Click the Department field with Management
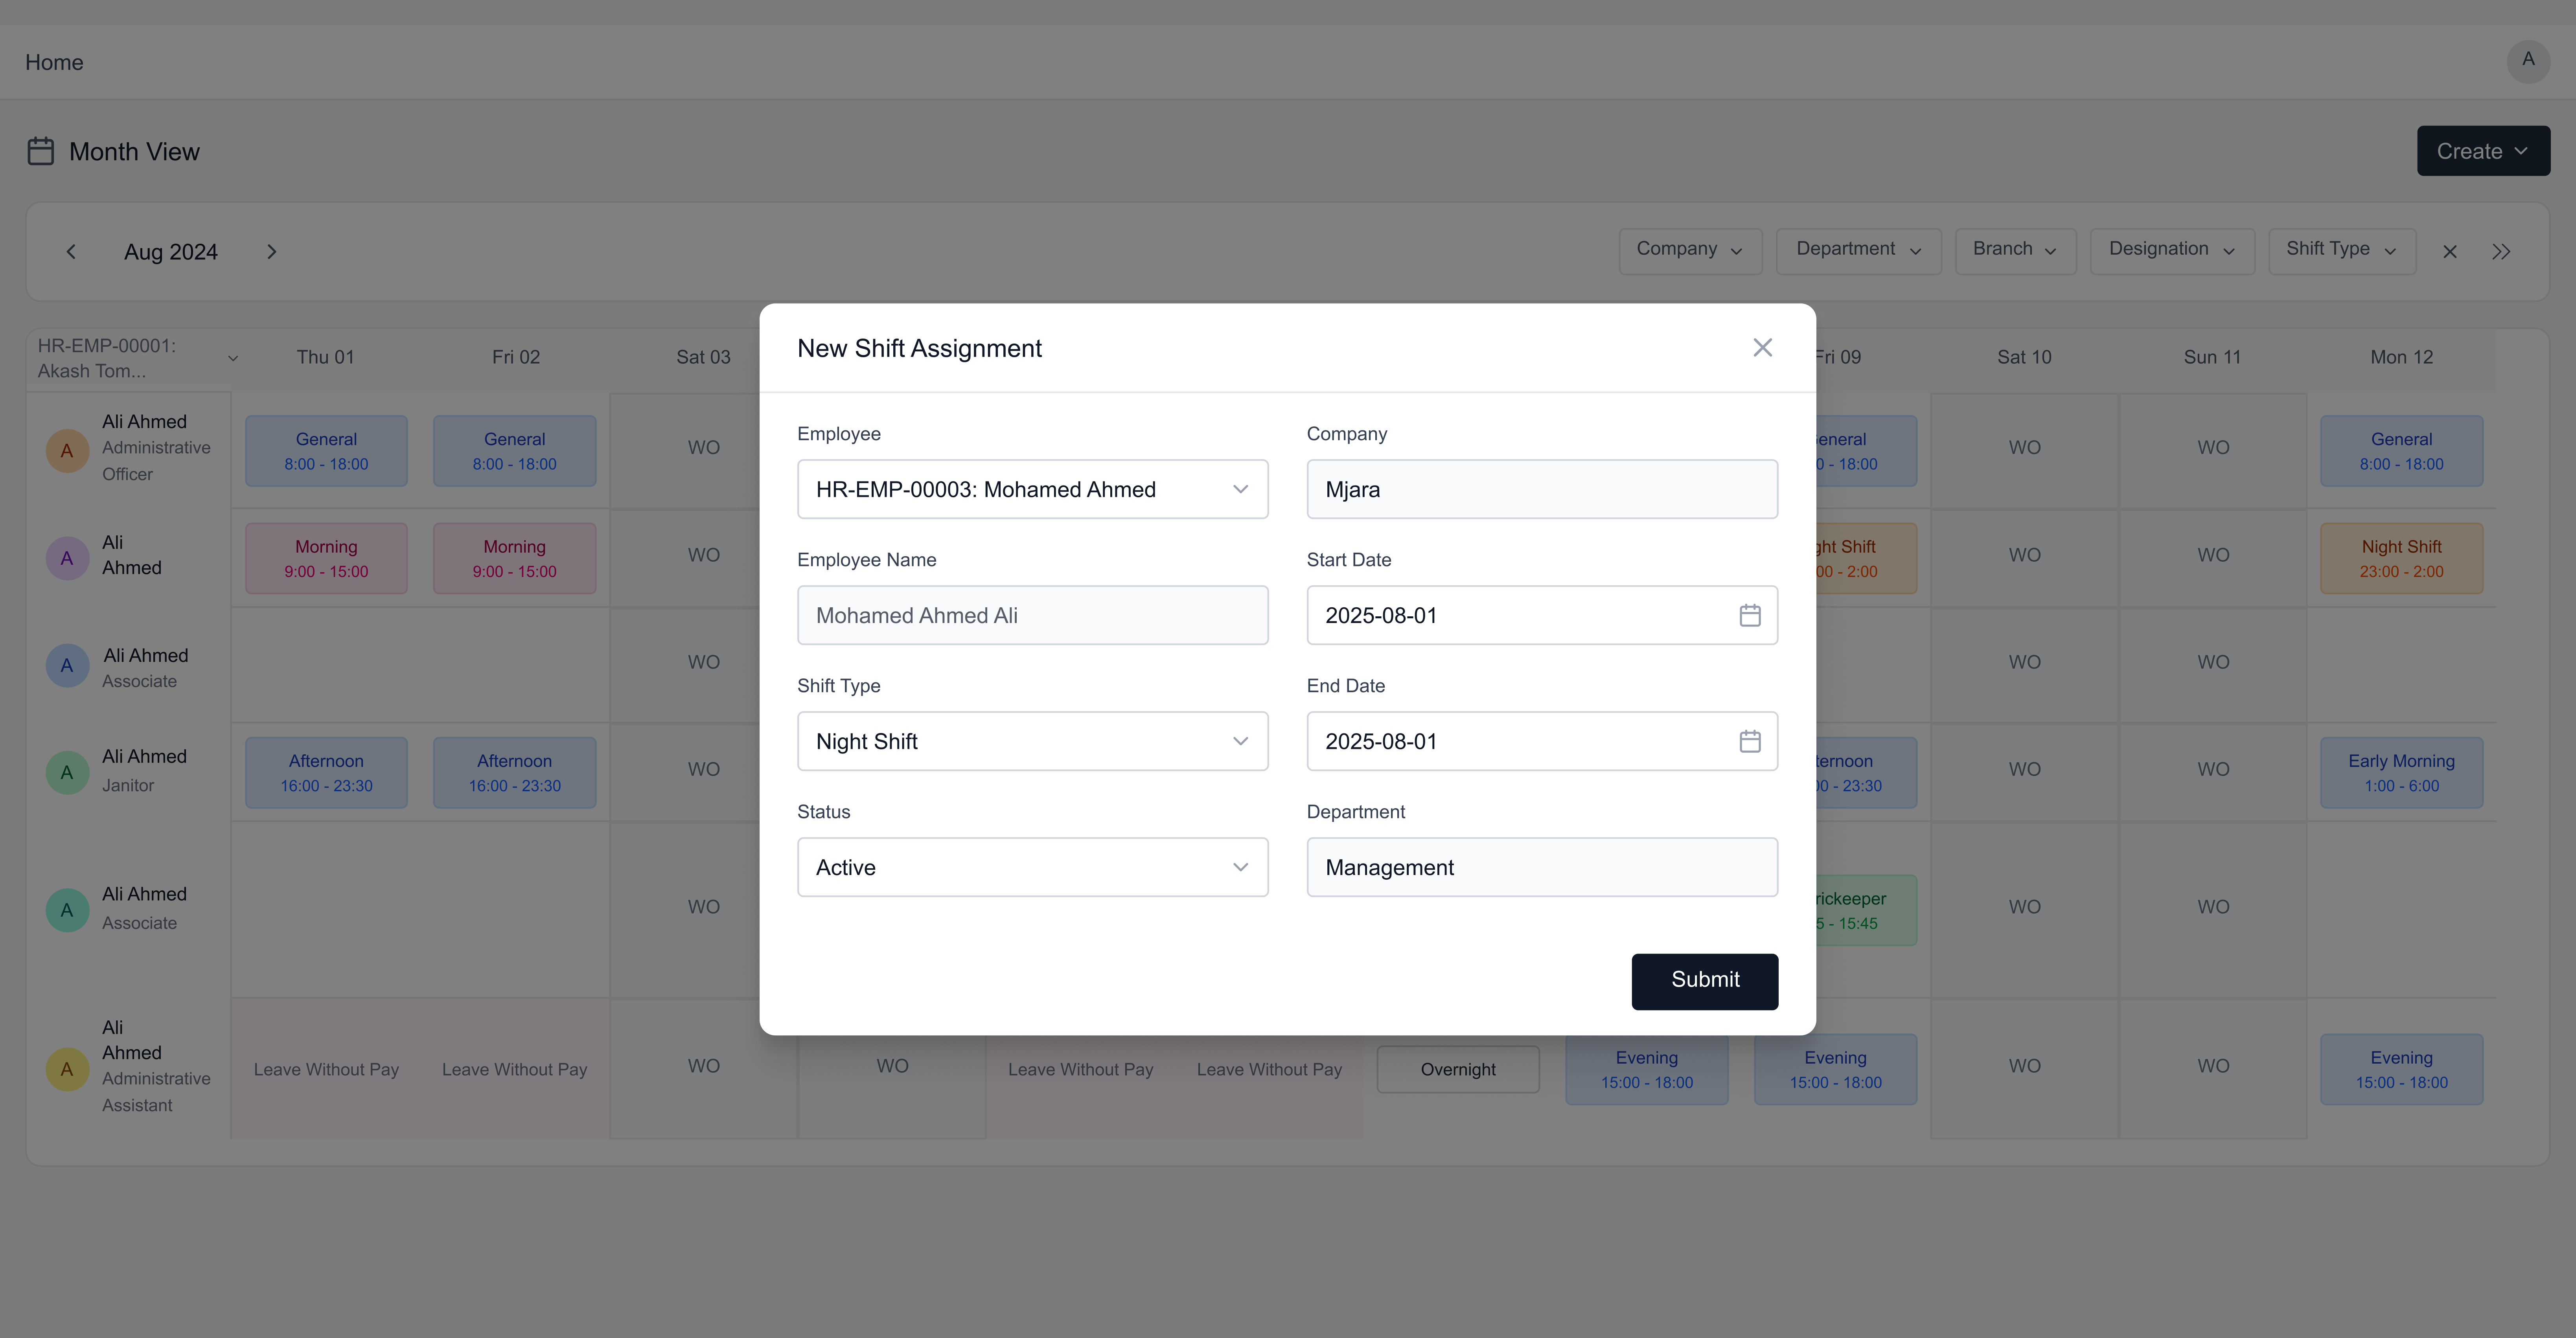 (1541, 867)
